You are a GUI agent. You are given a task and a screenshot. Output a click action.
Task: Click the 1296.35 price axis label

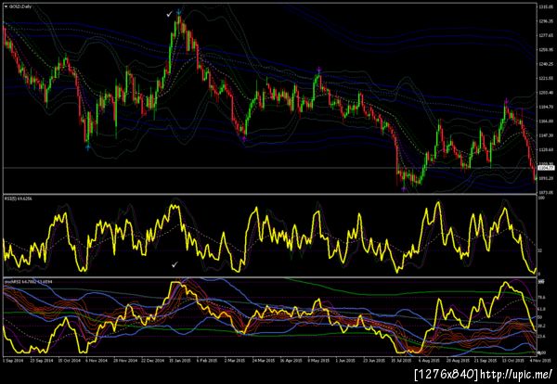pos(546,21)
